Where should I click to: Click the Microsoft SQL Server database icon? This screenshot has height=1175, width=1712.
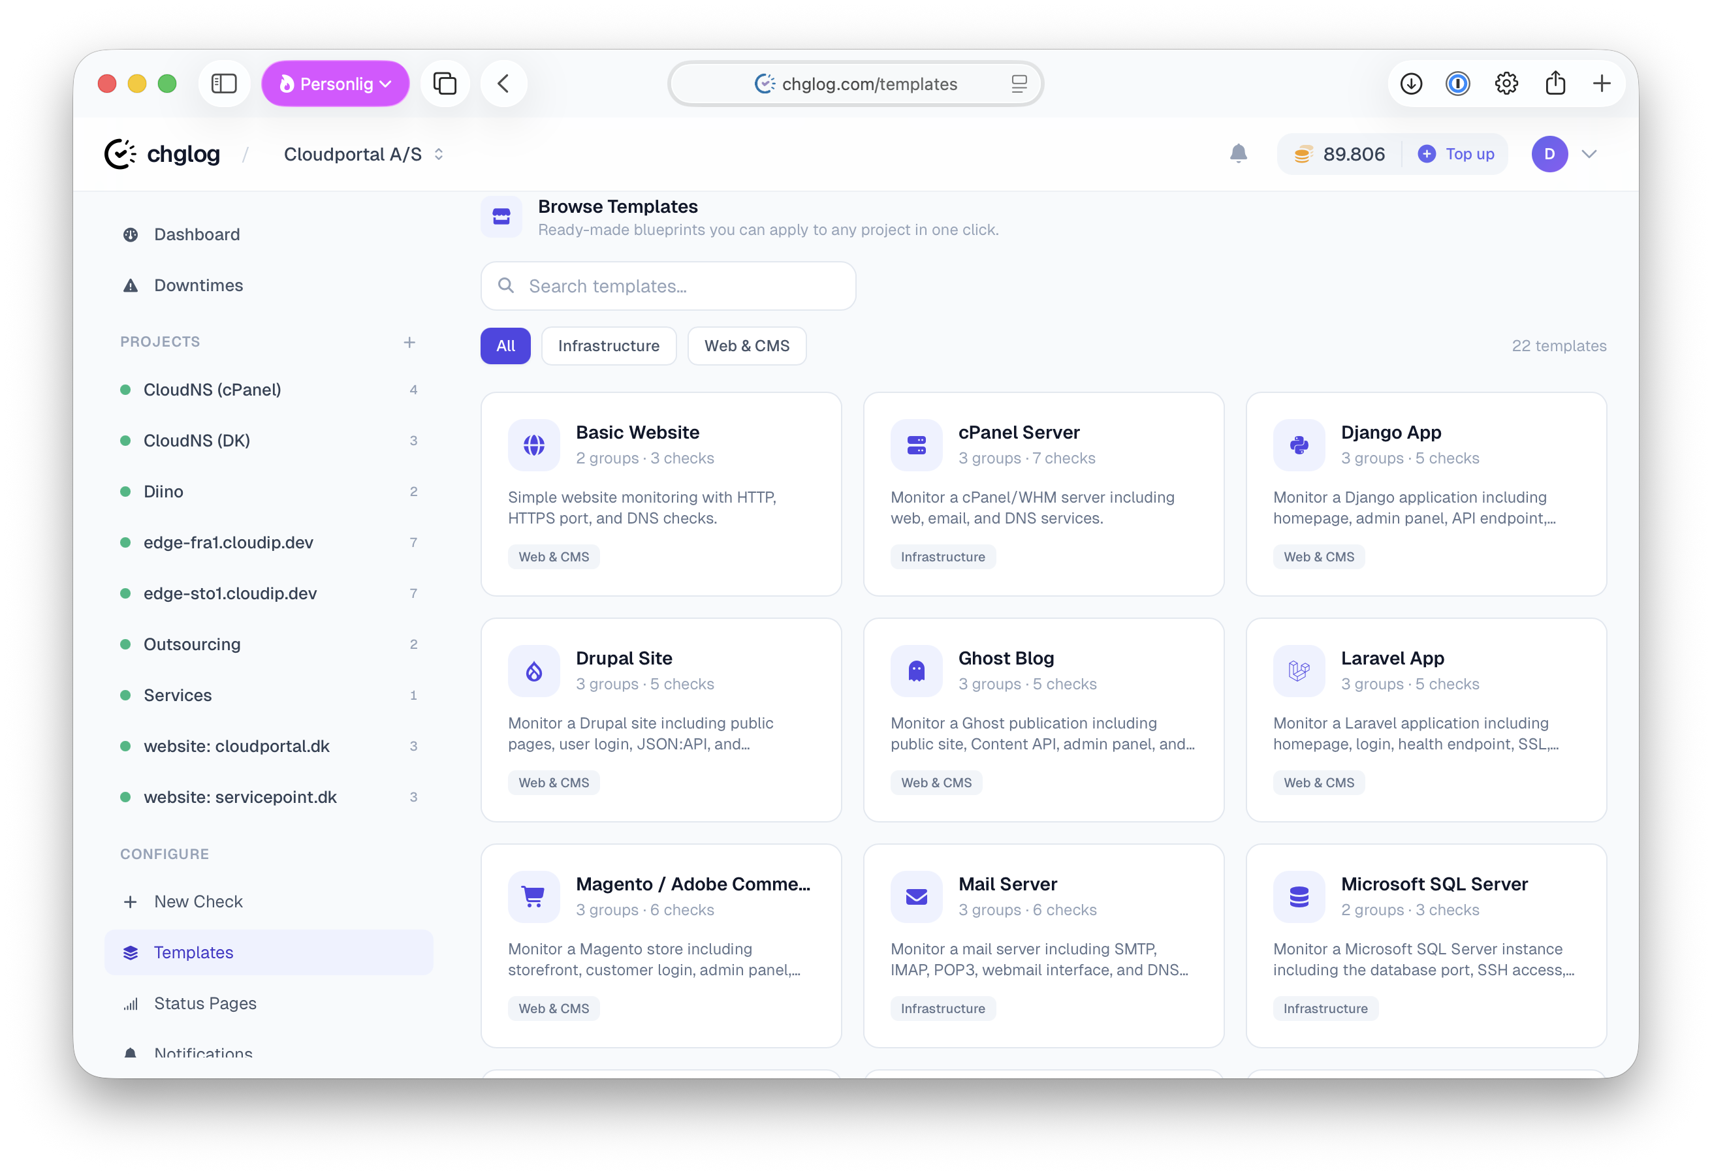[x=1298, y=896]
